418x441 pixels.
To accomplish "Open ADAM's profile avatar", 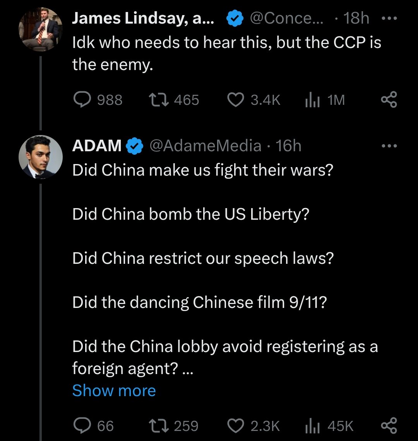I will [41, 157].
